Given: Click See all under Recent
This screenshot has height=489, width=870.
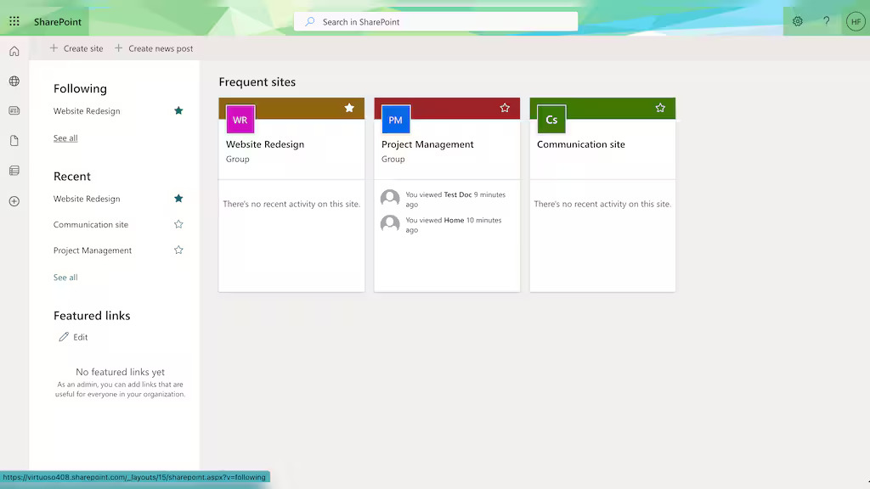Looking at the screenshot, I should [x=65, y=278].
